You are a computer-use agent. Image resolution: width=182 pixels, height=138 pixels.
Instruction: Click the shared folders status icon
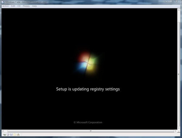15,135
